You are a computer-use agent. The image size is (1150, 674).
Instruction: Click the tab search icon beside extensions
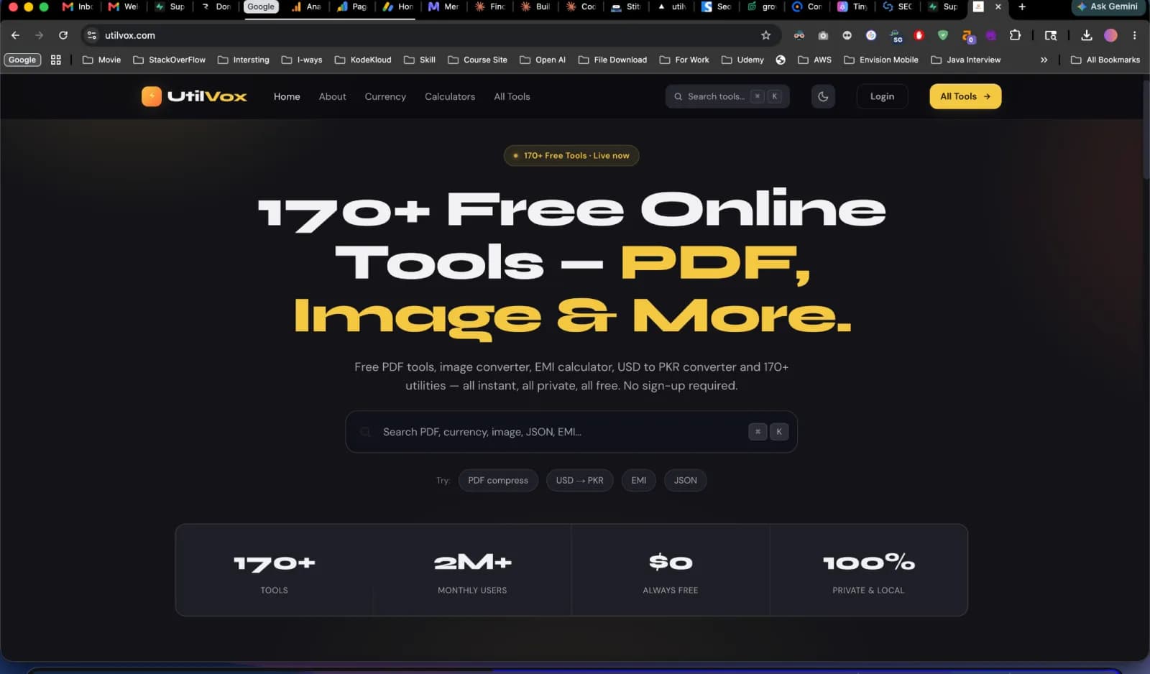tap(1051, 35)
